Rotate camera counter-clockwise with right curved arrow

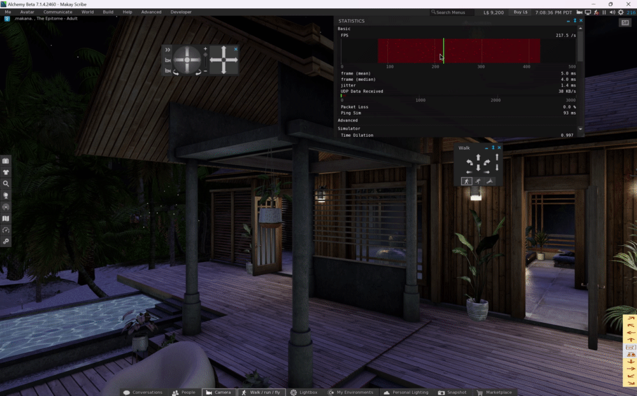[198, 73]
